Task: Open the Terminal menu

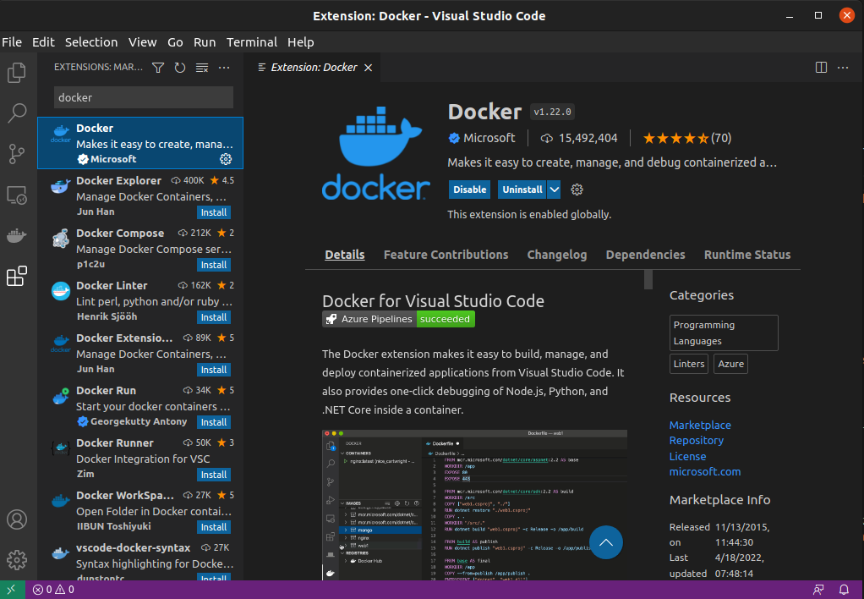Action: 251,41
